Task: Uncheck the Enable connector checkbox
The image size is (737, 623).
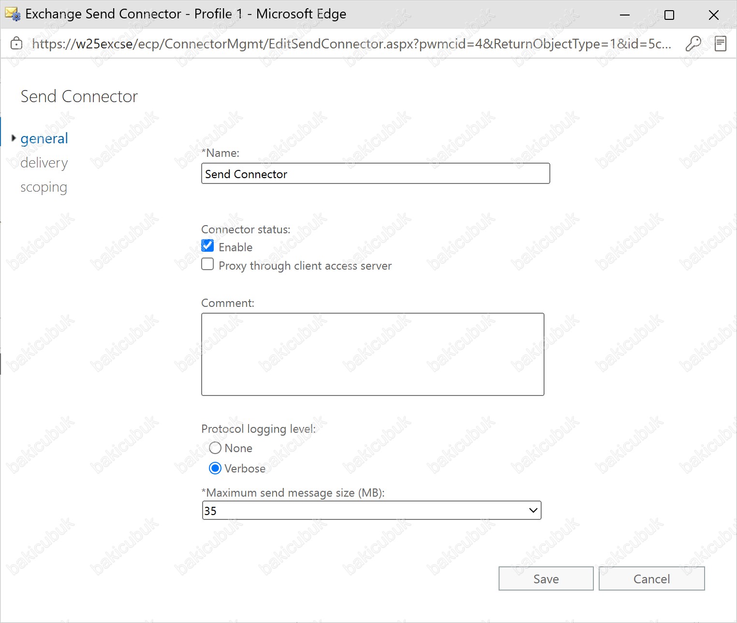Action: [x=207, y=246]
